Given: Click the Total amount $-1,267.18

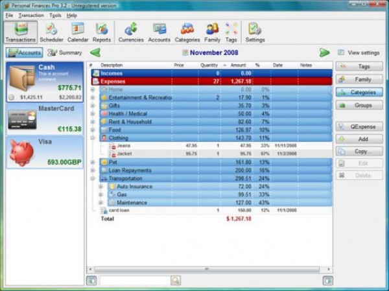Looking at the screenshot, I should [239, 219].
